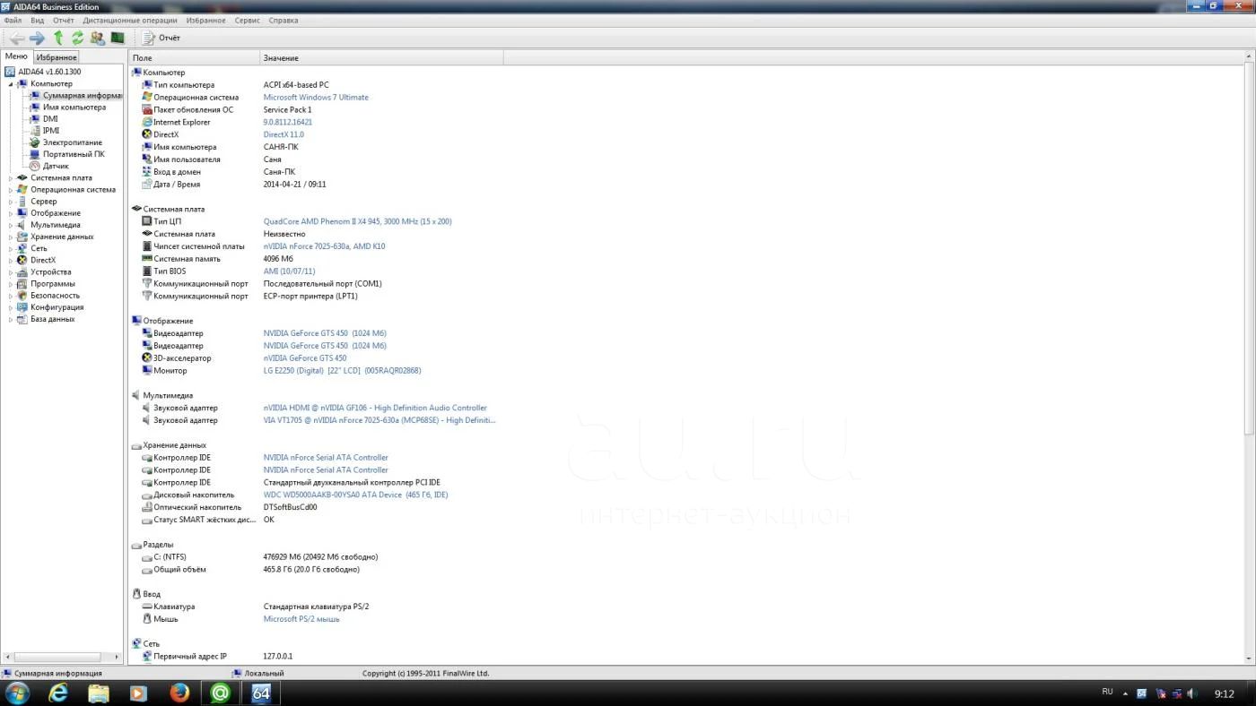The width and height of the screenshot is (1256, 706).
Task: Click the Отчёт report button
Action: point(161,38)
